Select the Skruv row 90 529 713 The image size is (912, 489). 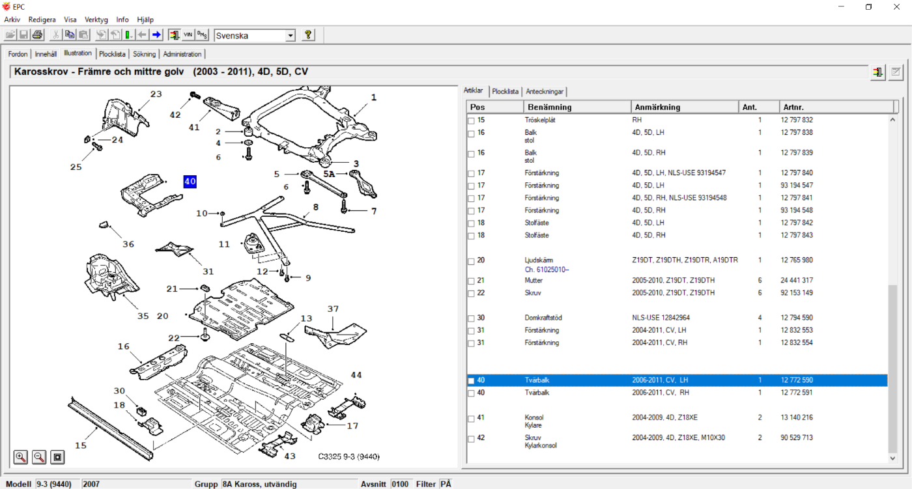coord(677,441)
